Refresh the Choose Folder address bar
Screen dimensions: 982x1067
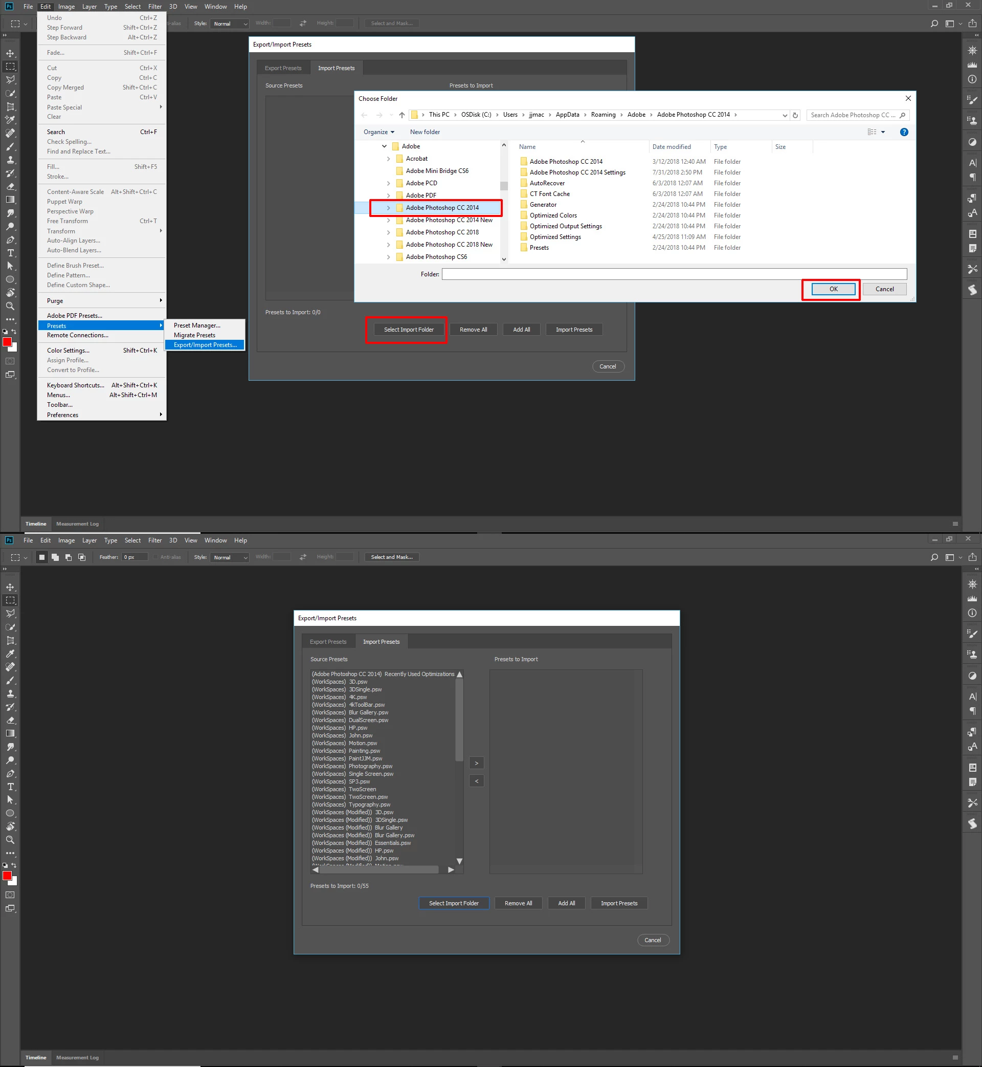(795, 115)
